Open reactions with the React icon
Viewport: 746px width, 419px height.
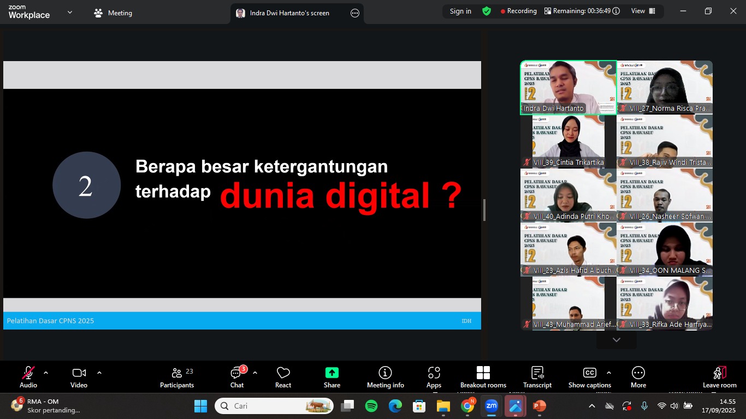pos(283,376)
